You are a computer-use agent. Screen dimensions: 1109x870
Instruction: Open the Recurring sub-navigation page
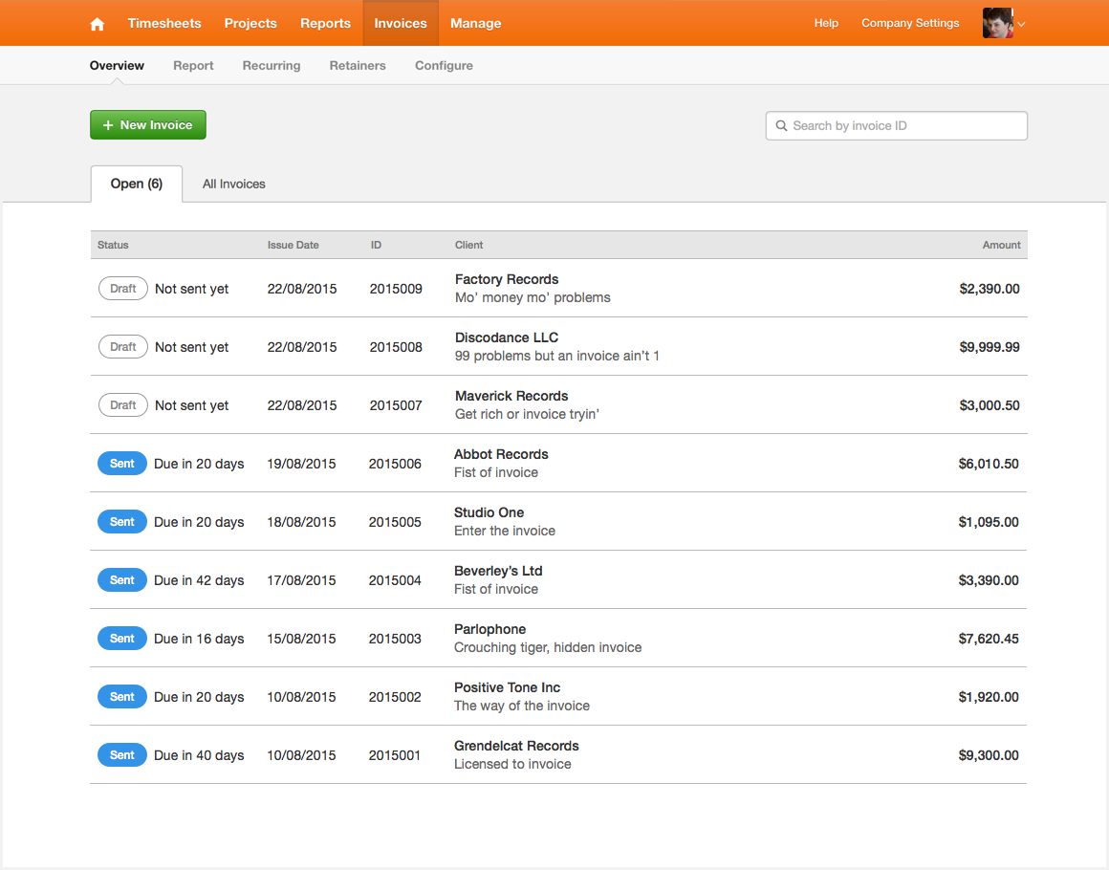click(272, 66)
